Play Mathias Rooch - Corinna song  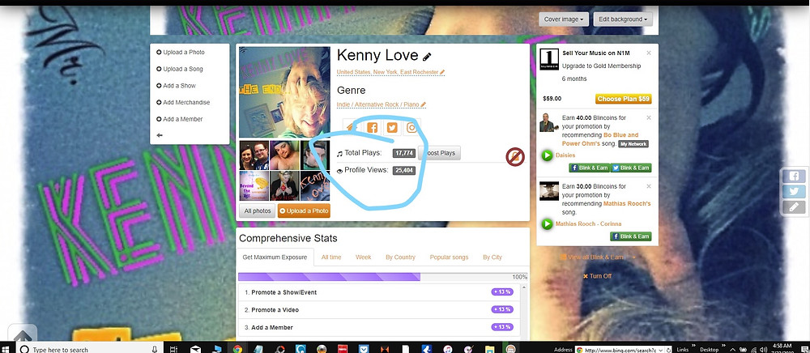tap(547, 224)
